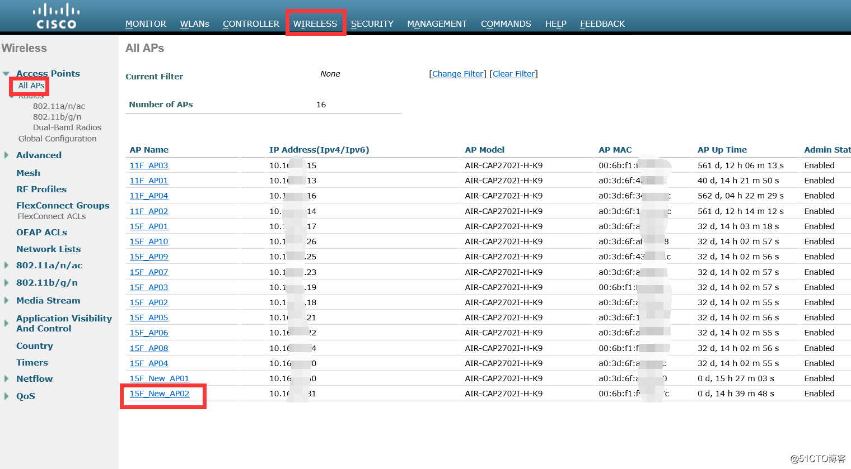Open AP 15F_AP02 details

click(149, 302)
